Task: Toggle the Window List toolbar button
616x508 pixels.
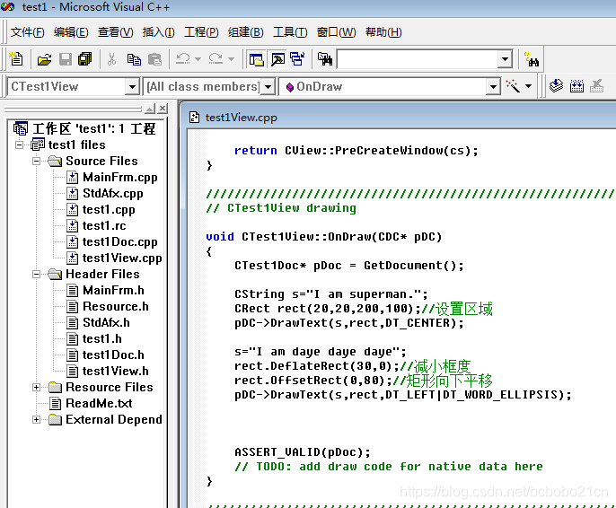Action: [297, 59]
